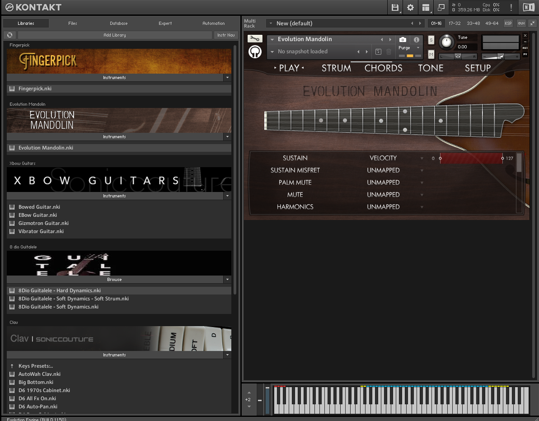Click the Xbow Guitars library banner
This screenshot has height=421, width=539.
coord(119,180)
